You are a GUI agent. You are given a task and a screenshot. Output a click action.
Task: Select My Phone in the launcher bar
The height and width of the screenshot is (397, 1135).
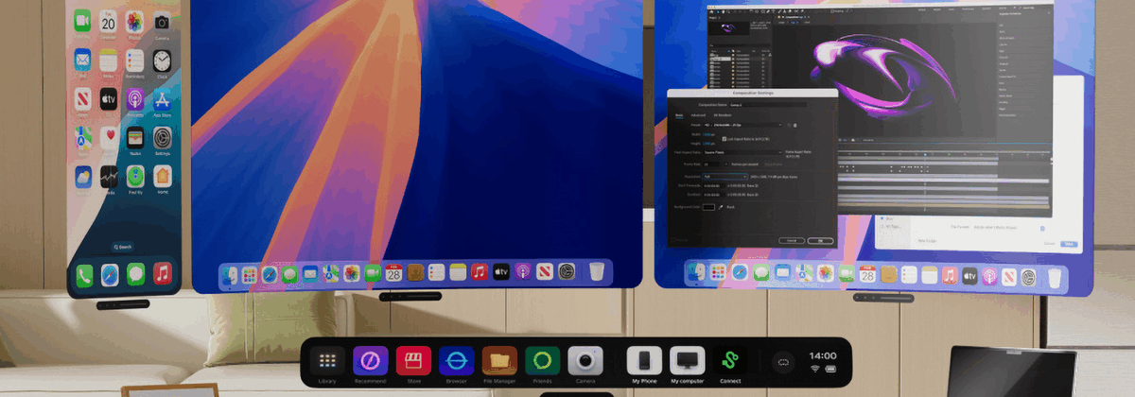(644, 360)
